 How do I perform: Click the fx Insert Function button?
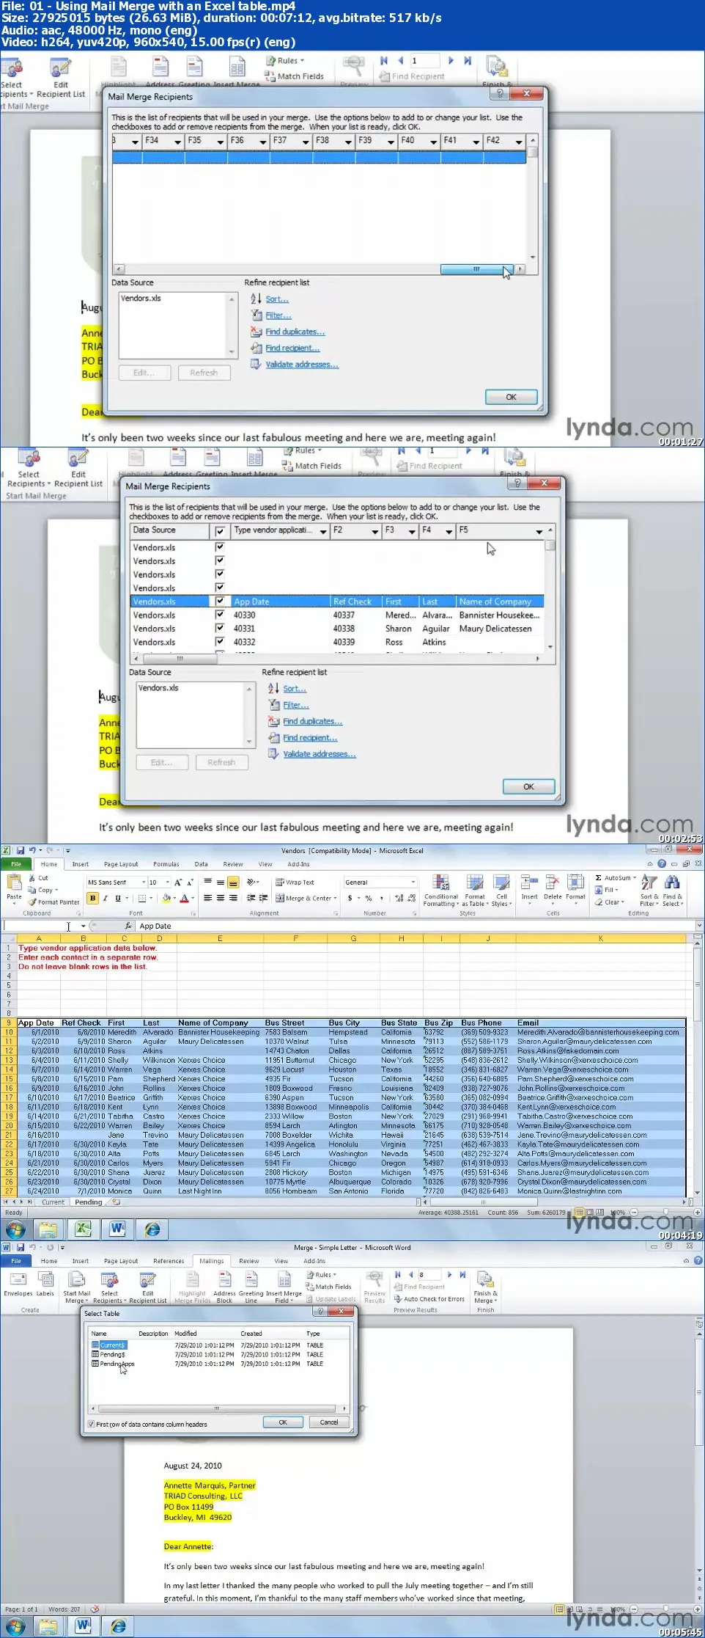(128, 926)
